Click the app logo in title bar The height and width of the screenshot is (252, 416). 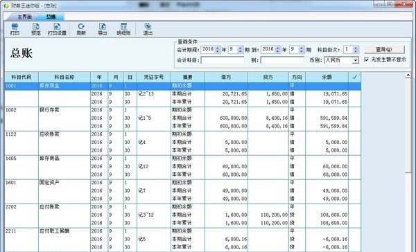coord(6,6)
